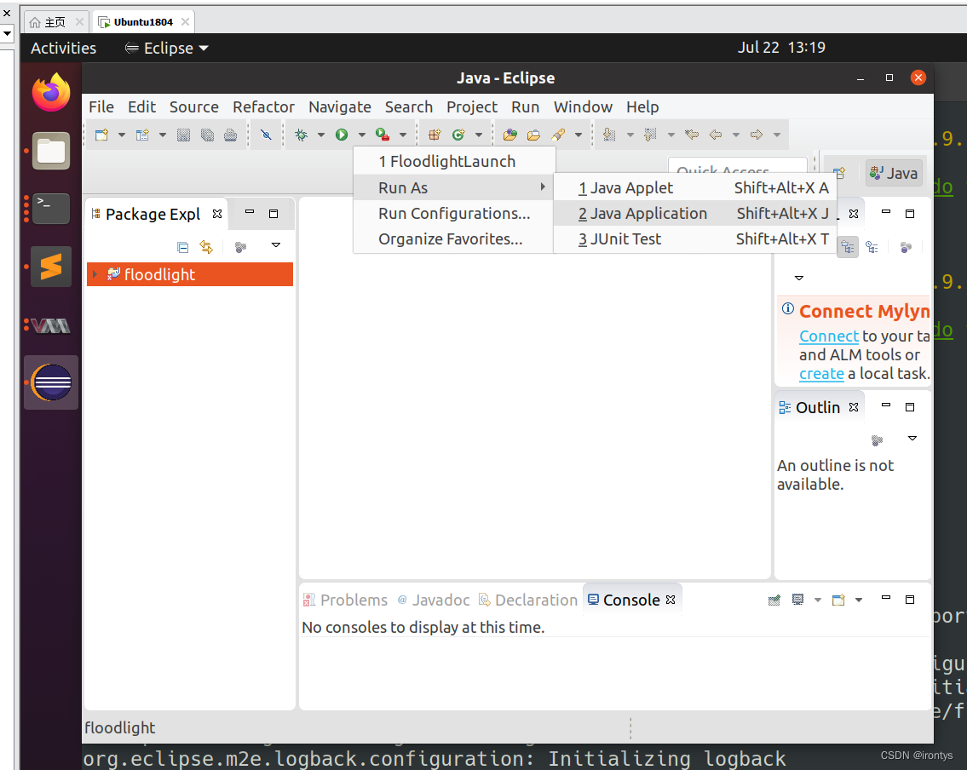Open the Run history dropdown arrow
Viewport: 967px width, 770px height.
[362, 135]
